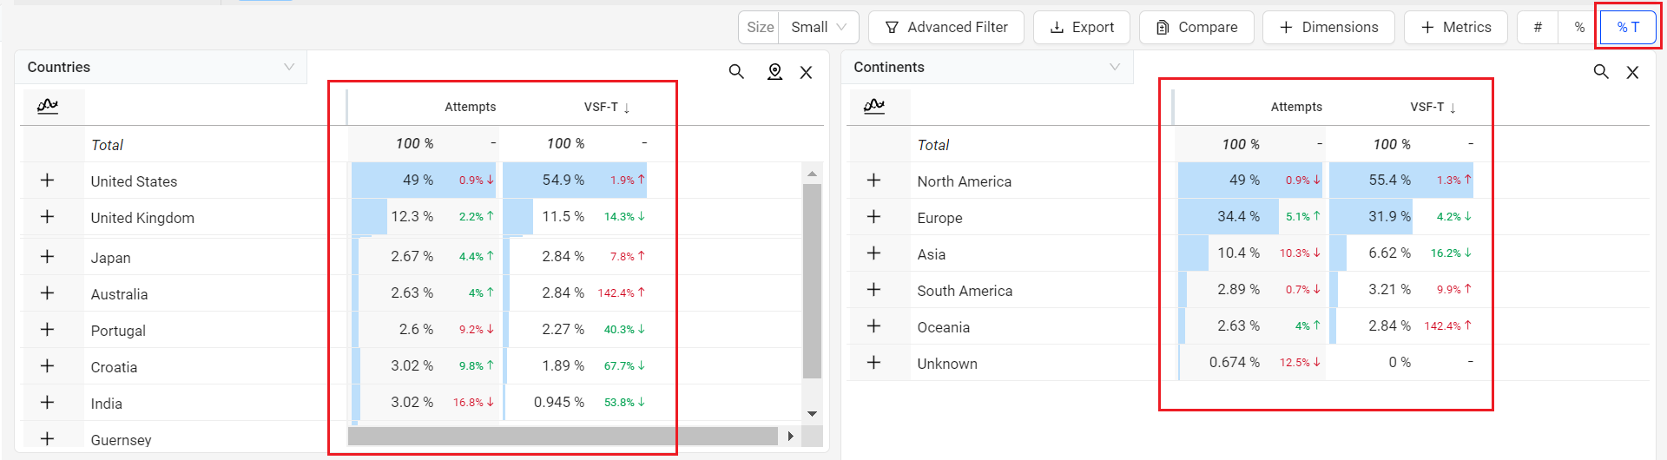Click the Advanced Filter button

click(946, 27)
